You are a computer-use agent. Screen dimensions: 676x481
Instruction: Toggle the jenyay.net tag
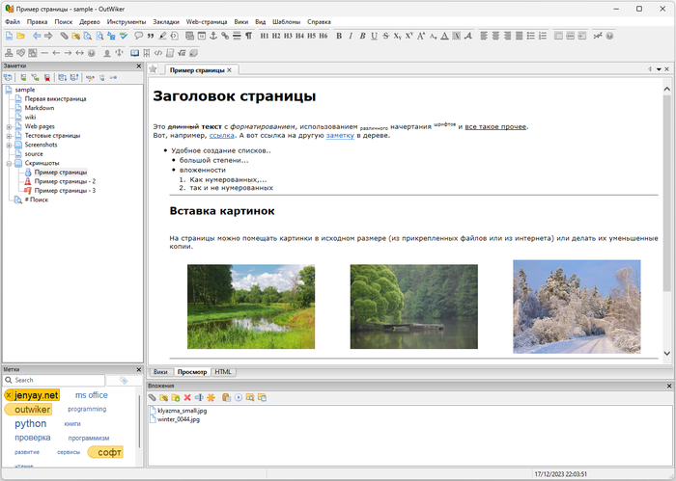coord(36,395)
